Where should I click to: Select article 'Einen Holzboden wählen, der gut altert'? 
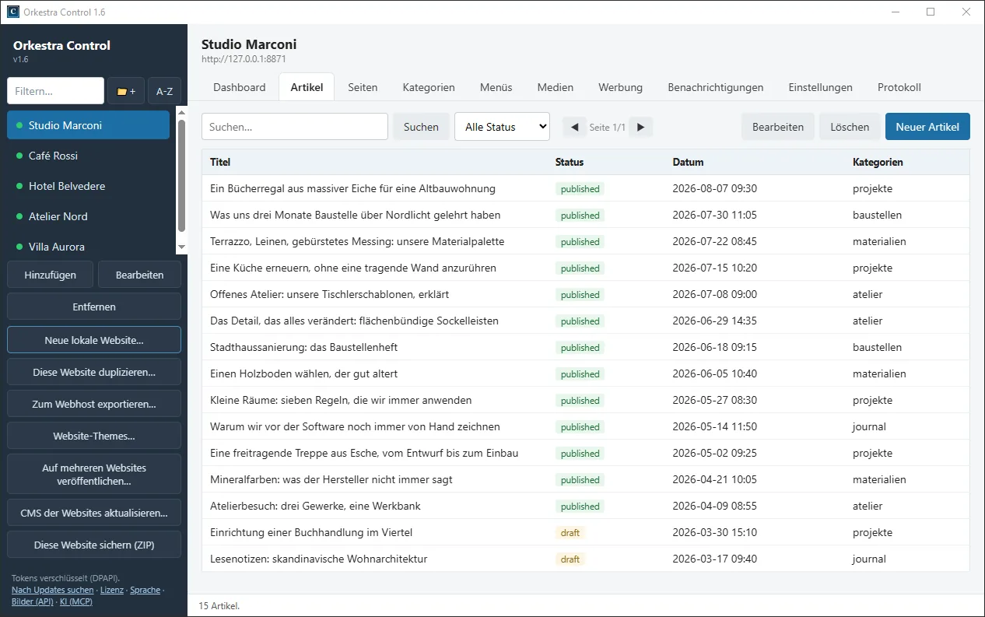[585, 373]
